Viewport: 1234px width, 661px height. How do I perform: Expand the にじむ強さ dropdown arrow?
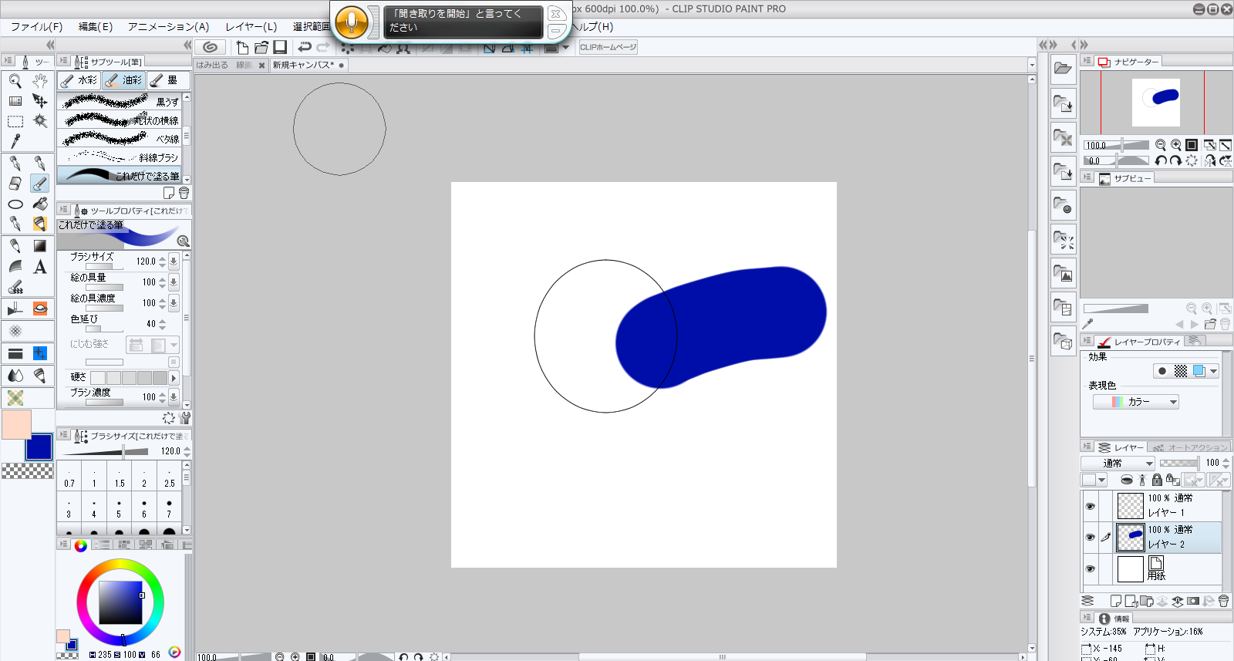tap(174, 346)
